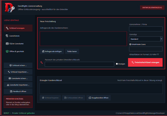Screen dimensions: 167x116
Task: Click Freischaltschlüssel erzeugen red button
Action: pyautogui.click(x=145, y=63)
